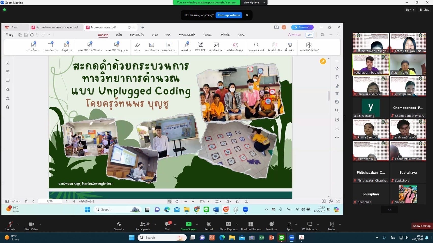Open the Reactions panel in Zoom
The image size is (433, 243).
pos(271,224)
